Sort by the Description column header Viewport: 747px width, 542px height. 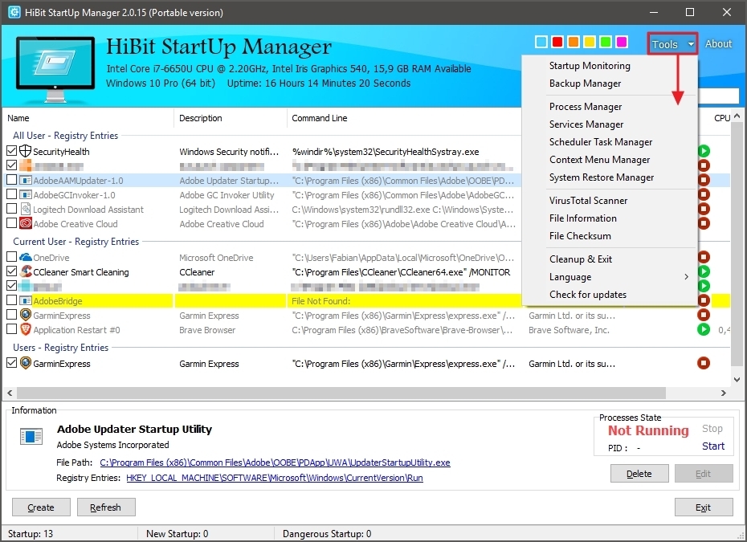pyautogui.click(x=231, y=118)
